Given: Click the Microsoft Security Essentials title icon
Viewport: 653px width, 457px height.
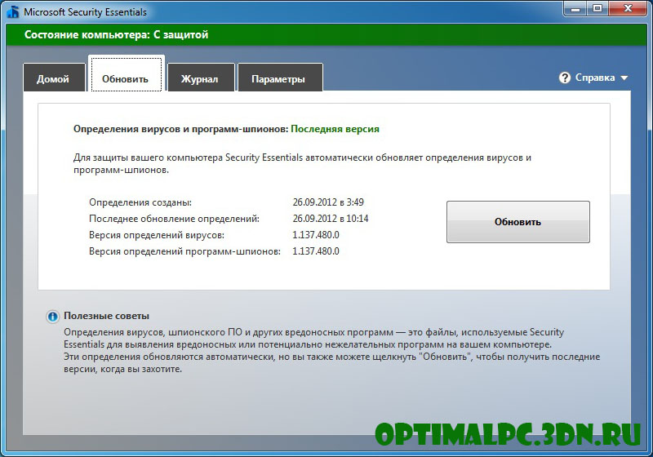Looking at the screenshot, I should pyautogui.click(x=13, y=11).
